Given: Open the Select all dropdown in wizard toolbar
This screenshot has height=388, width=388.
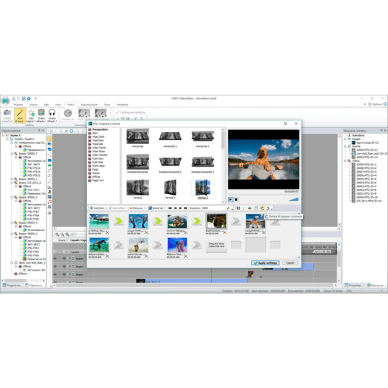Looking at the screenshot, I should (x=165, y=208).
